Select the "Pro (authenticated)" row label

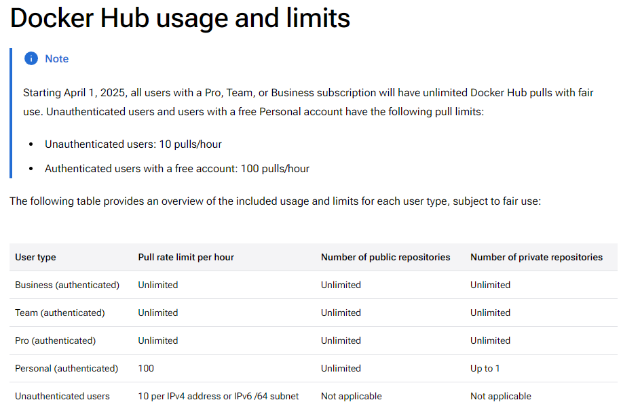(56, 340)
